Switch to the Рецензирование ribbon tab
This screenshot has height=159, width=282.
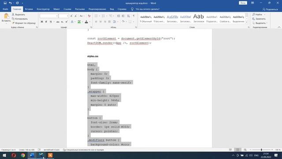[x=97, y=9]
